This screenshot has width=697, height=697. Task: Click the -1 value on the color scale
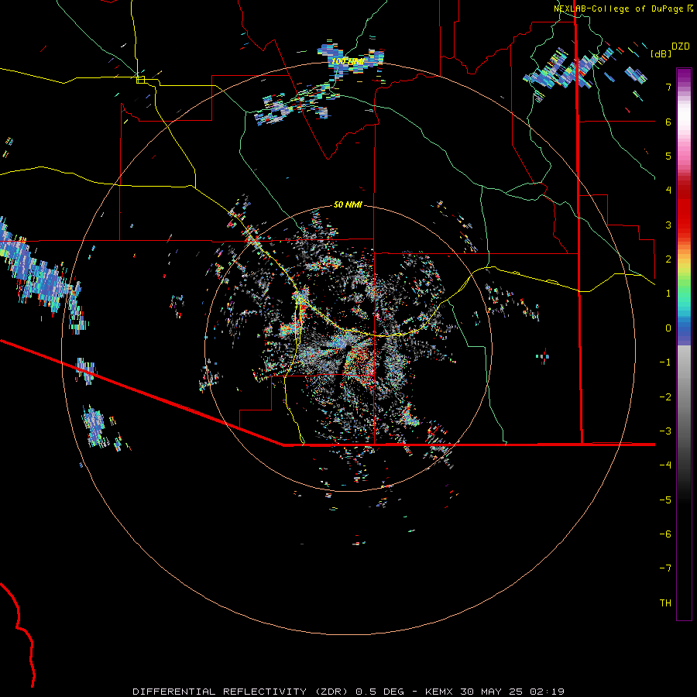coord(665,362)
